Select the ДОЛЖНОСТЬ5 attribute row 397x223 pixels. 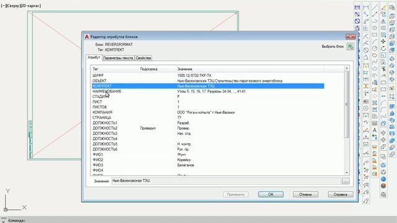click(208, 144)
